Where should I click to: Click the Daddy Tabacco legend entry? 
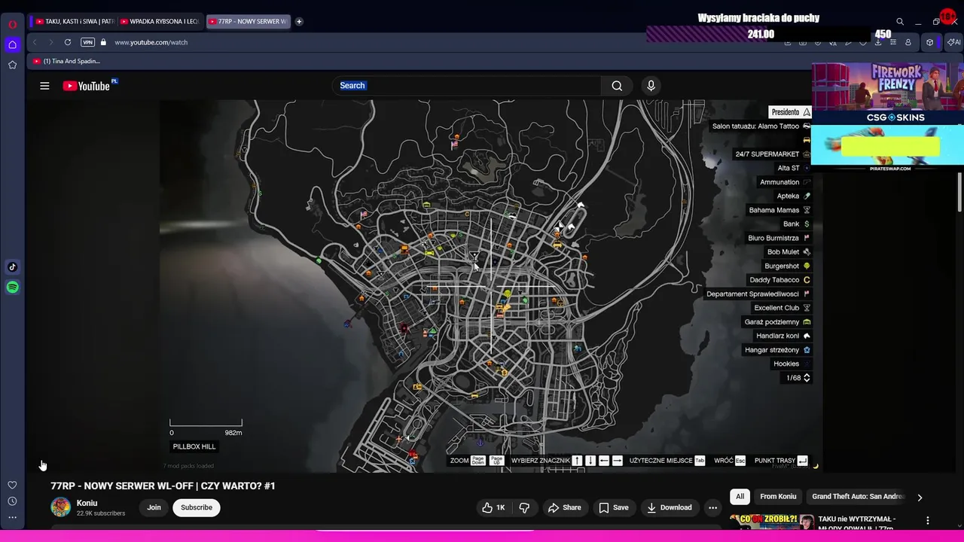pyautogui.click(x=779, y=280)
